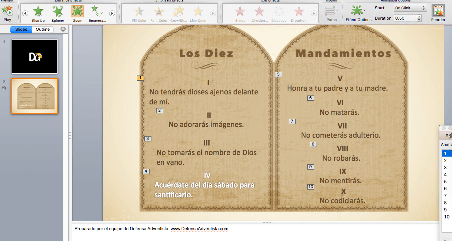This screenshot has width=452, height=241.
Task: Click the Duration value field
Action: [405, 18]
